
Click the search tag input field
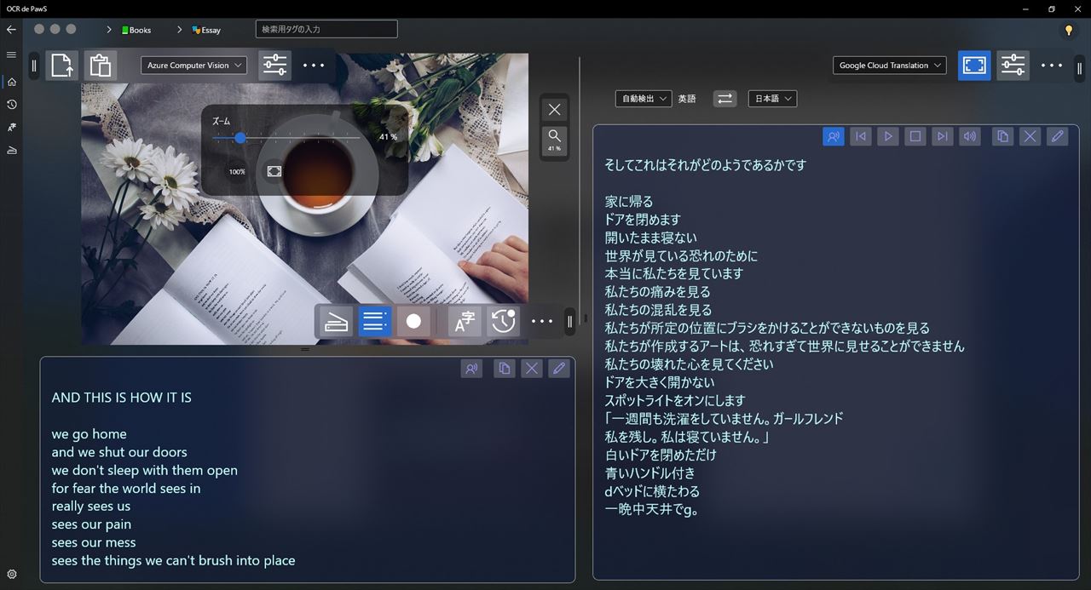click(x=326, y=29)
